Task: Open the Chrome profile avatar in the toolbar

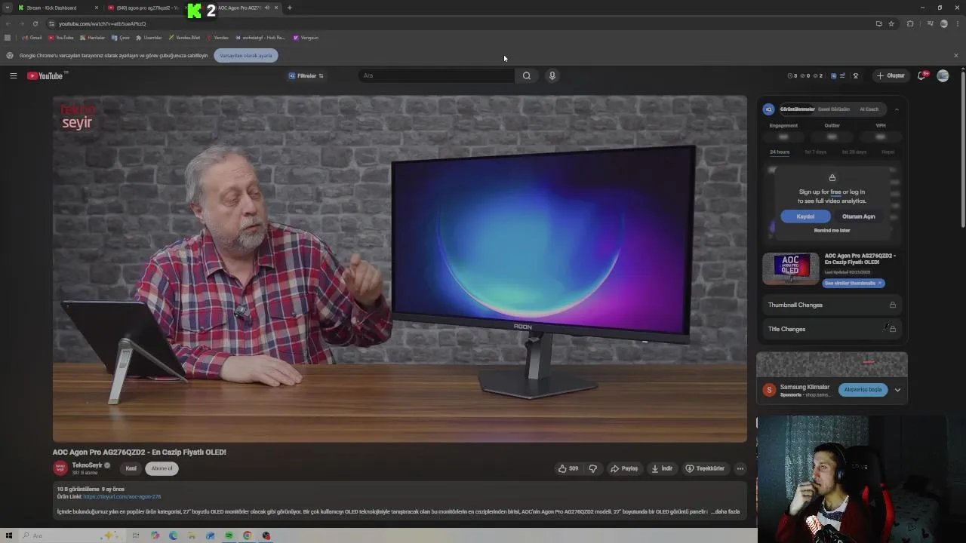Action: [943, 23]
